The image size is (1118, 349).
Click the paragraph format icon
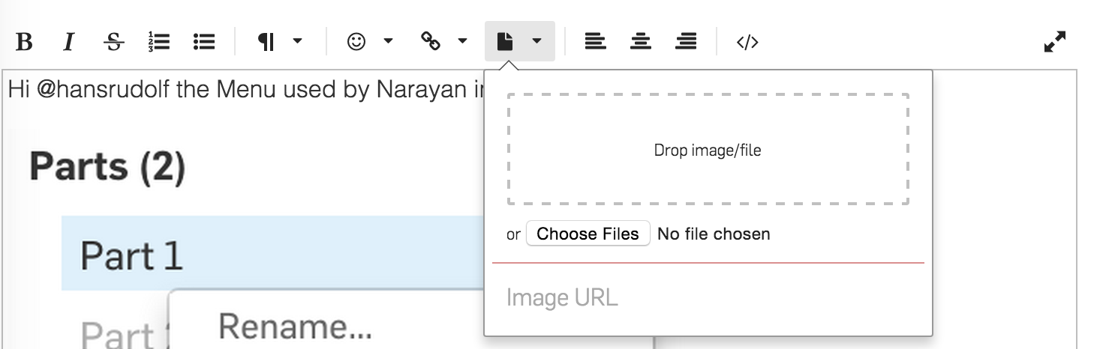pyautogui.click(x=266, y=42)
